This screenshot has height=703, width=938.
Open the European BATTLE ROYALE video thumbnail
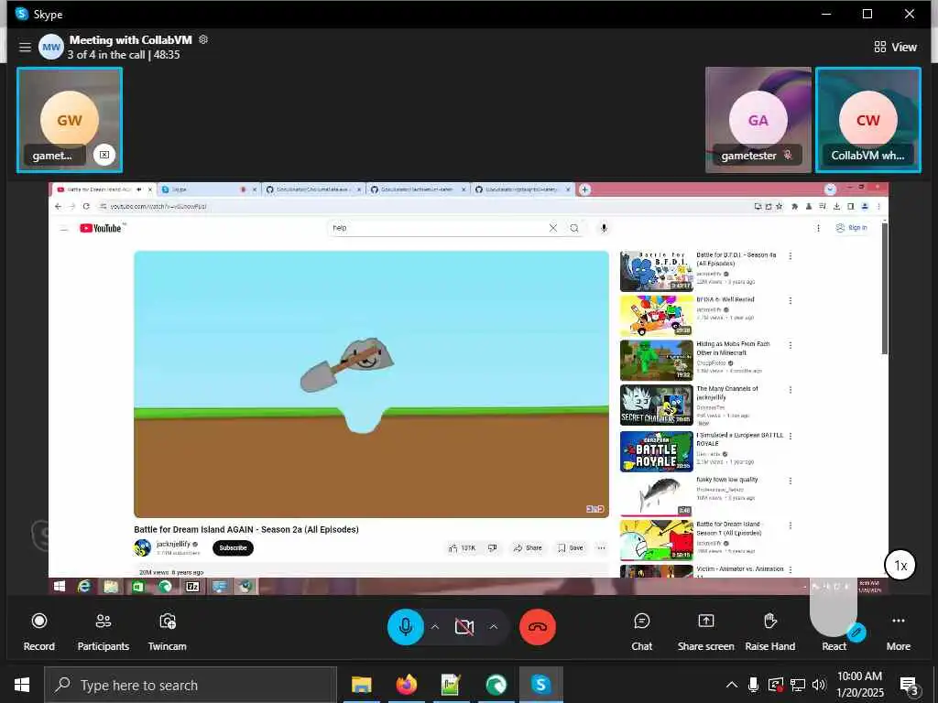656,451
